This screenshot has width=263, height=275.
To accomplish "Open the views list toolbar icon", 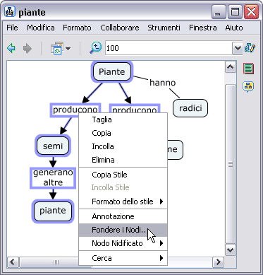I will [x=61, y=49].
